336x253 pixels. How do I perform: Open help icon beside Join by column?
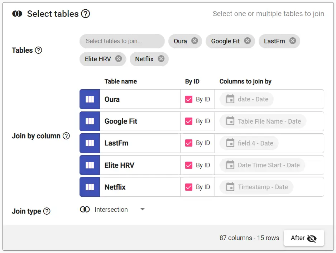(x=66, y=136)
